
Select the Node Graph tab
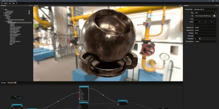pyautogui.click(x=3, y=83)
